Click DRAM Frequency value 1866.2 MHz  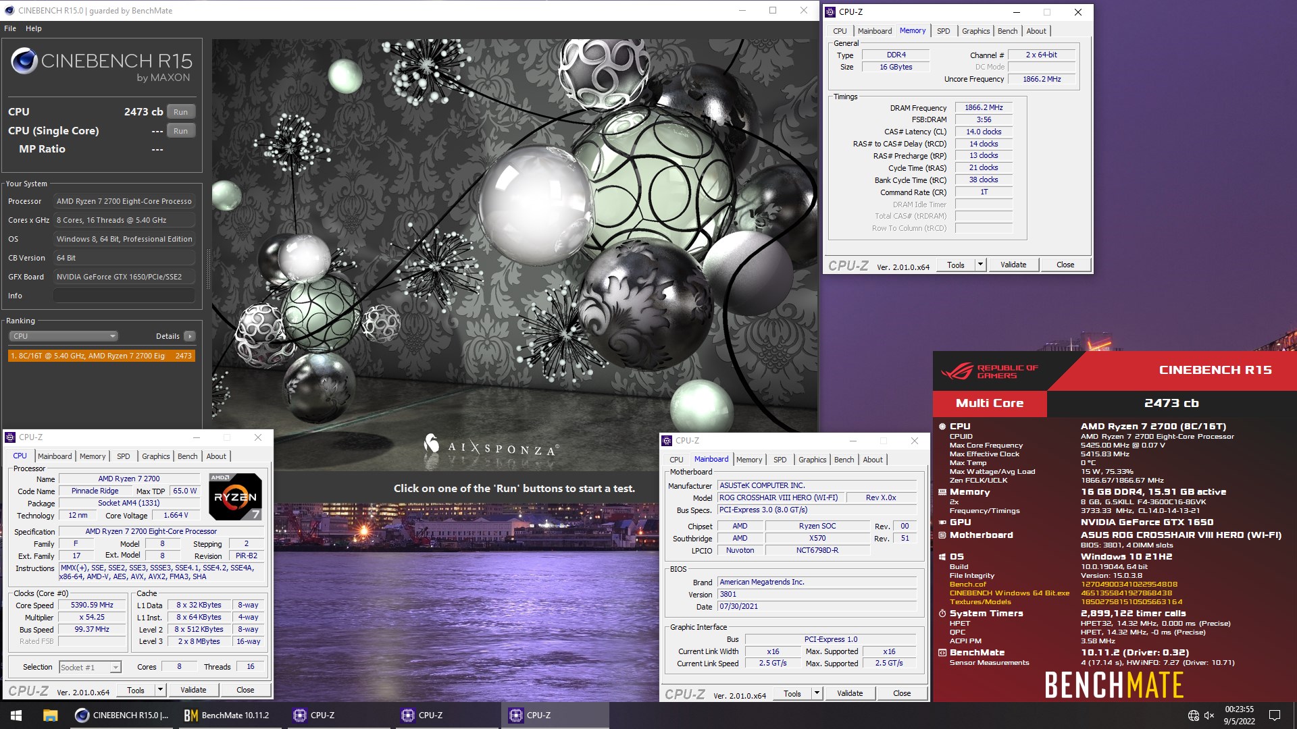984,108
